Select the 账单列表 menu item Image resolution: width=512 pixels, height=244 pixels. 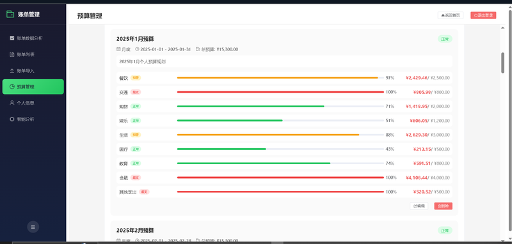pos(33,54)
